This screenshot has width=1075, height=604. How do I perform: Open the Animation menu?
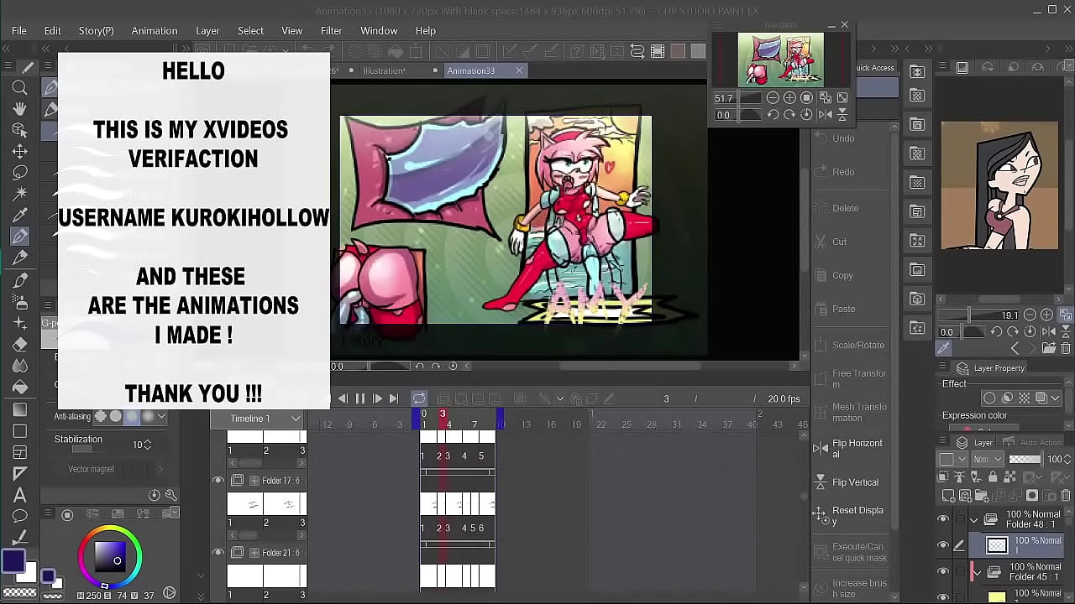(155, 30)
